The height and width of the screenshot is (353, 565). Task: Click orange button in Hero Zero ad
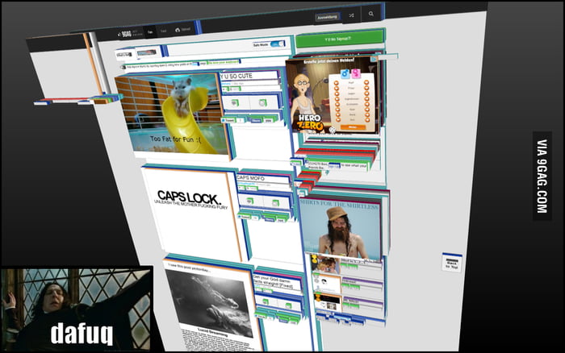click(353, 127)
